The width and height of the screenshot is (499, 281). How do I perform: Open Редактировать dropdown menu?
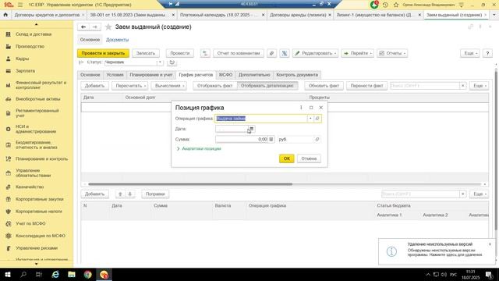pyautogui.click(x=315, y=53)
